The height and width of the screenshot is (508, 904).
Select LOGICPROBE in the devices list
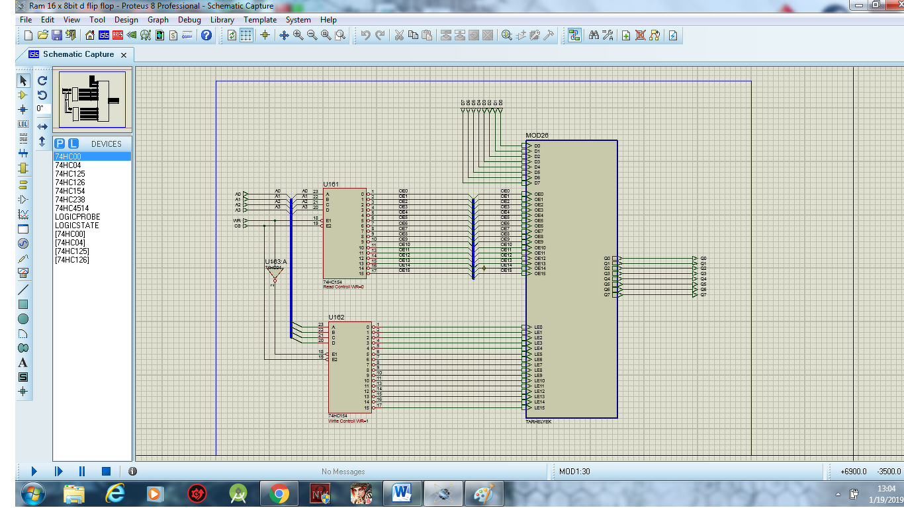92,217
